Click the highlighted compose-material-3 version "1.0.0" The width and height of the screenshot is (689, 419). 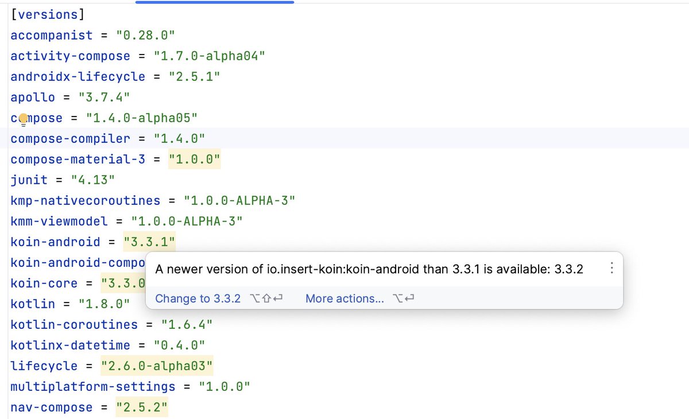point(195,159)
